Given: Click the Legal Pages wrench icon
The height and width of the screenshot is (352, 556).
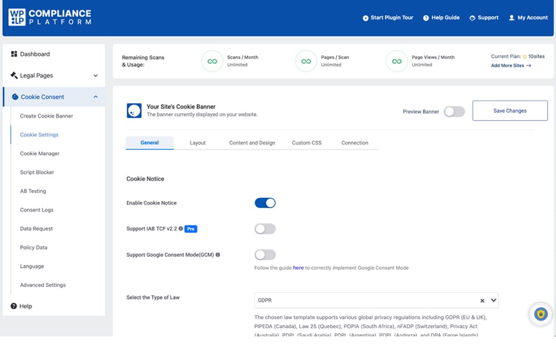Looking at the screenshot, I should click(13, 75).
